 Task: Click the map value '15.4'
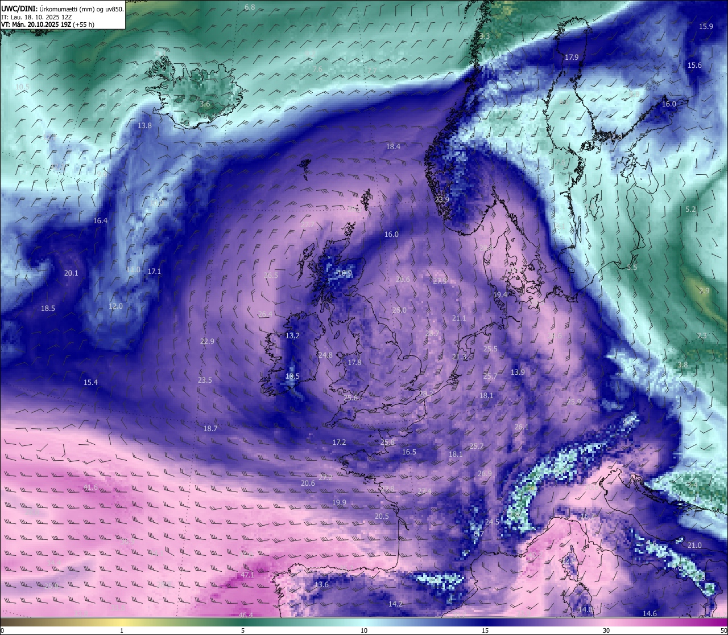(90, 382)
